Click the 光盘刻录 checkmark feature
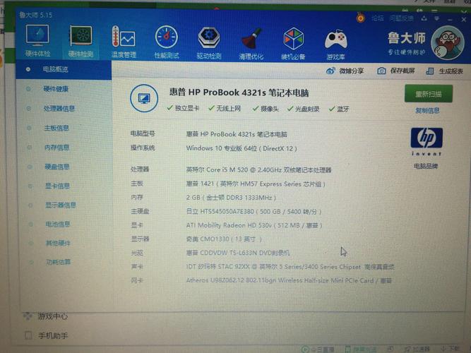This screenshot has height=353, width=471. 303,109
